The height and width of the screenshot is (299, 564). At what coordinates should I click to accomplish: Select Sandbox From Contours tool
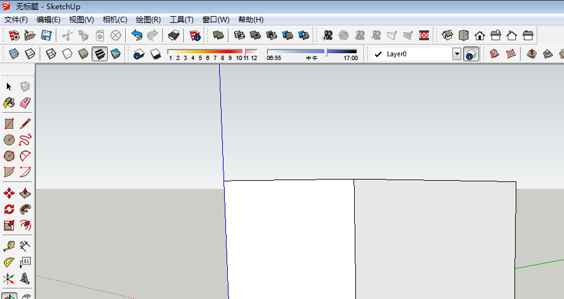pyautogui.click(x=495, y=54)
